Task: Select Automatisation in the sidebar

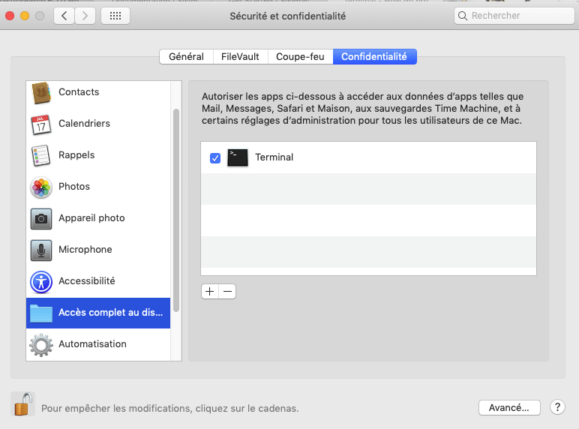Action: click(91, 344)
